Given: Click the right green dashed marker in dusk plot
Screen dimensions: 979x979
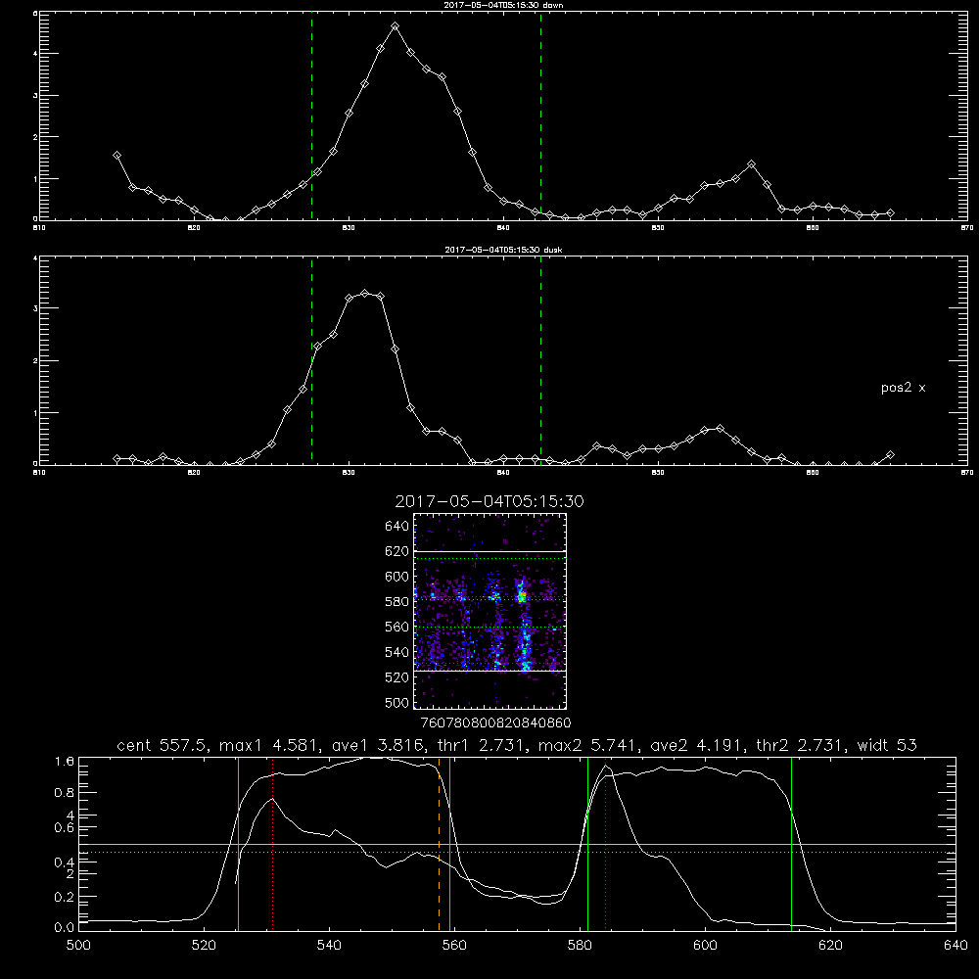Looking at the screenshot, I should coord(540,361).
